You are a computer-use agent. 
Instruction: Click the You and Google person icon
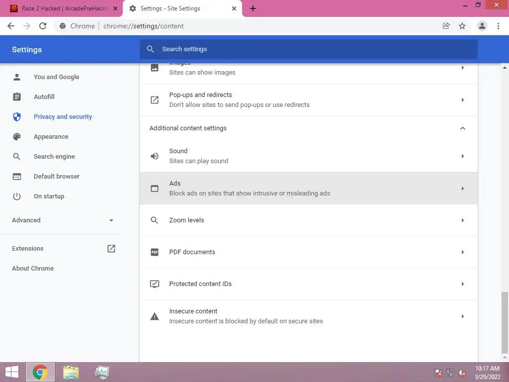17,77
